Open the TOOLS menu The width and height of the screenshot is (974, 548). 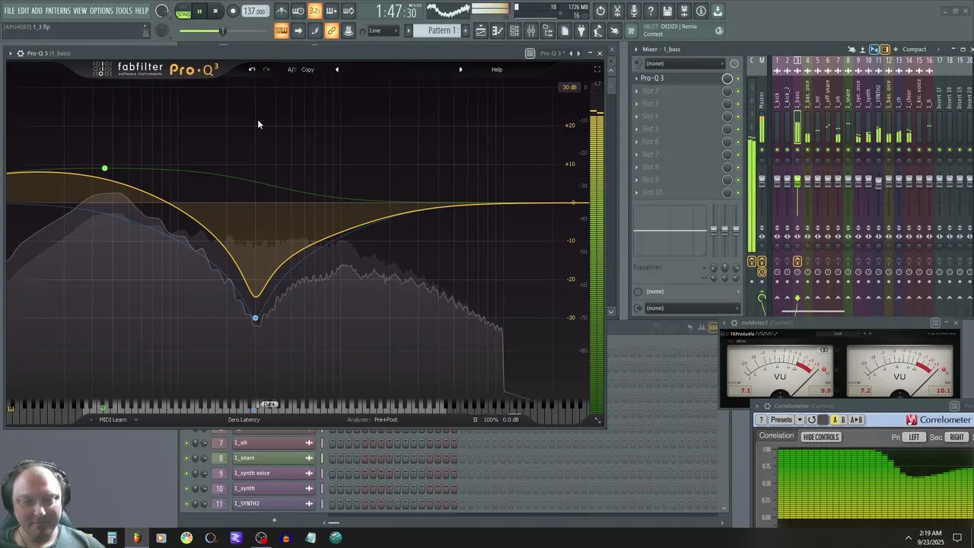tap(123, 11)
